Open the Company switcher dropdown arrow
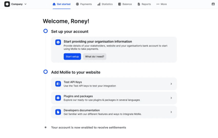Viewport: 218px width, 138px height. click(25, 4)
